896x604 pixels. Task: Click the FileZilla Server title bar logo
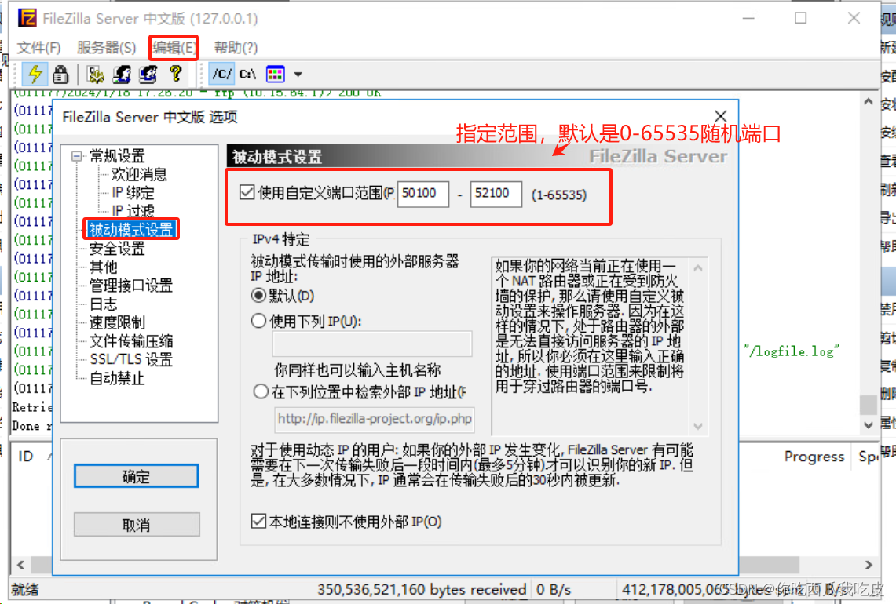(x=27, y=18)
